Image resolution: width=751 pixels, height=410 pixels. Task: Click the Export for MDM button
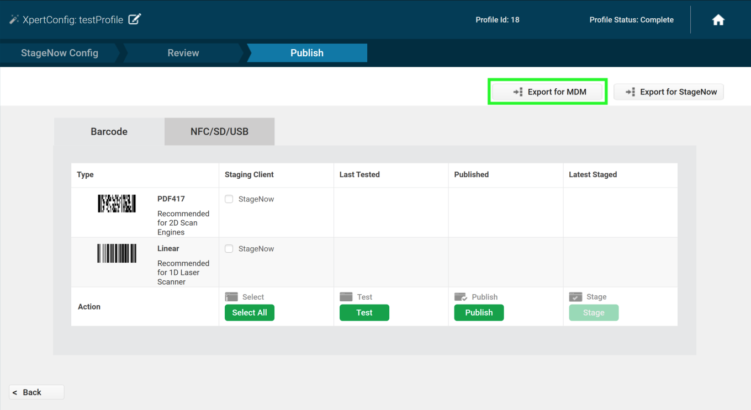click(547, 92)
